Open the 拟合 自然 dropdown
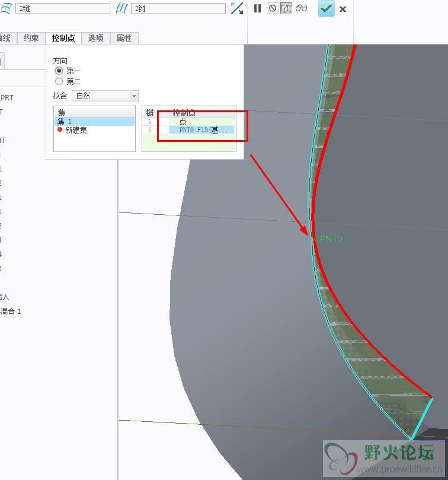Image resolution: width=448 pixels, height=480 pixels. click(105, 96)
